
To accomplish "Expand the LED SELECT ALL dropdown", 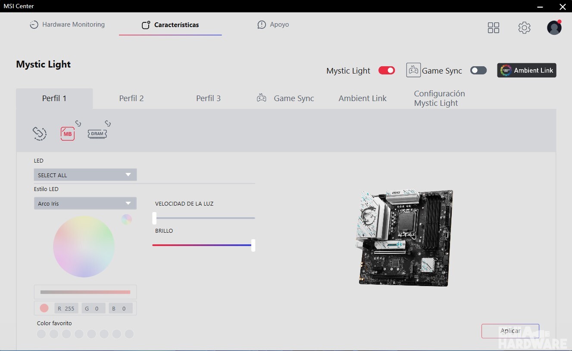I will click(x=85, y=175).
